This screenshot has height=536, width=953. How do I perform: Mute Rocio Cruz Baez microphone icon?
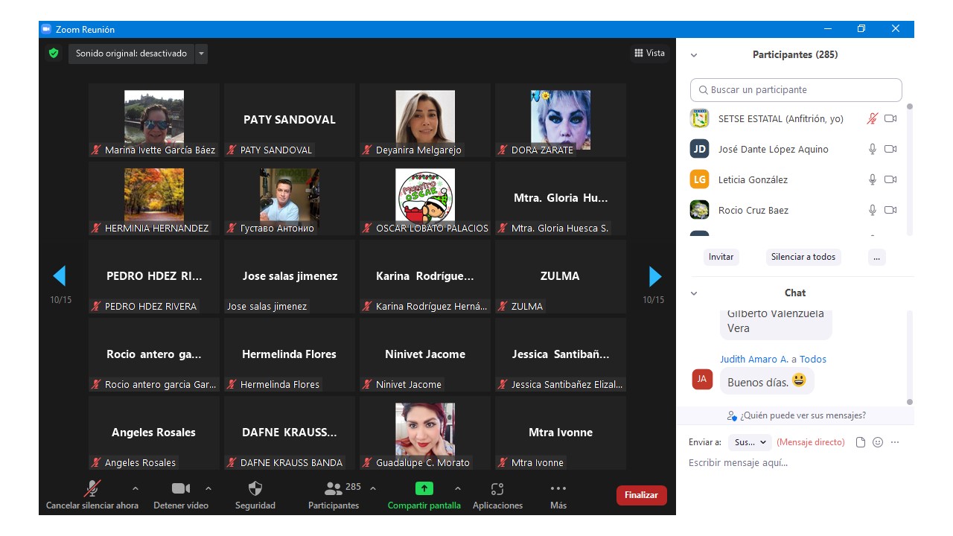click(873, 210)
